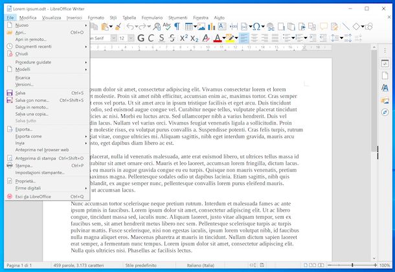Open the sidebar Properties panel icon

pos(385,64)
